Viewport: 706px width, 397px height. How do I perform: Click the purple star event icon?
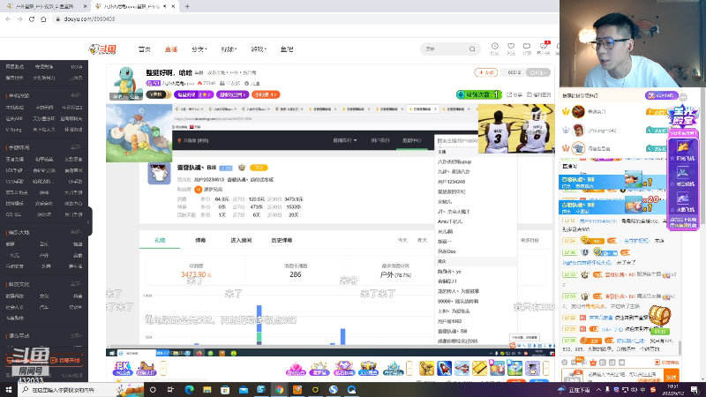pos(319,368)
